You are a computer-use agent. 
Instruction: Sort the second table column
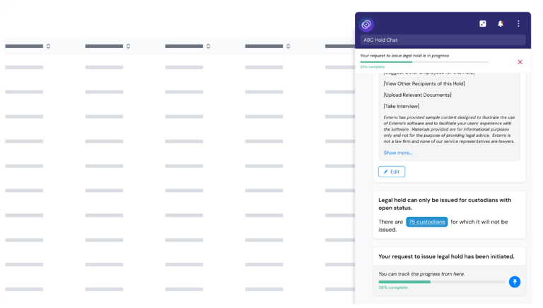click(128, 47)
